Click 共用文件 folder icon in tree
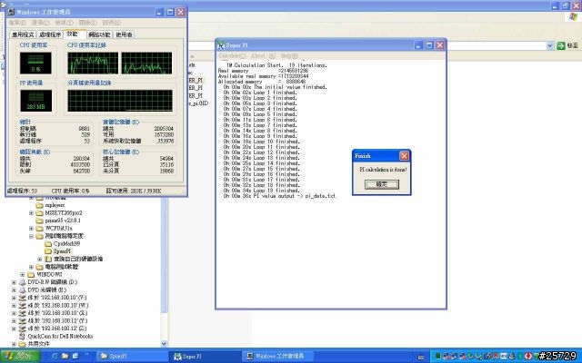Screen dimensions: 582x363 [23, 344]
